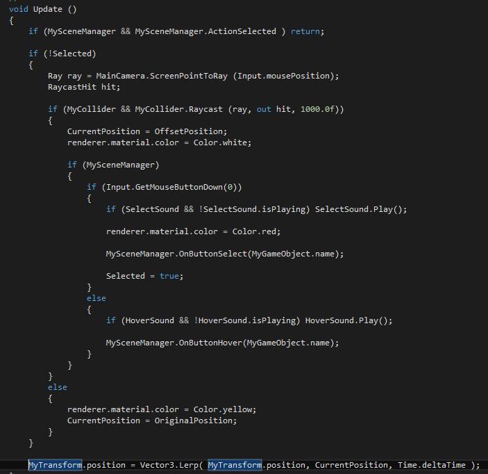Click 'MyCollider.Raycast' call

tap(178, 109)
